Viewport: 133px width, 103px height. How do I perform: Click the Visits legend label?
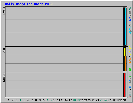pyautogui.click(x=130, y=51)
